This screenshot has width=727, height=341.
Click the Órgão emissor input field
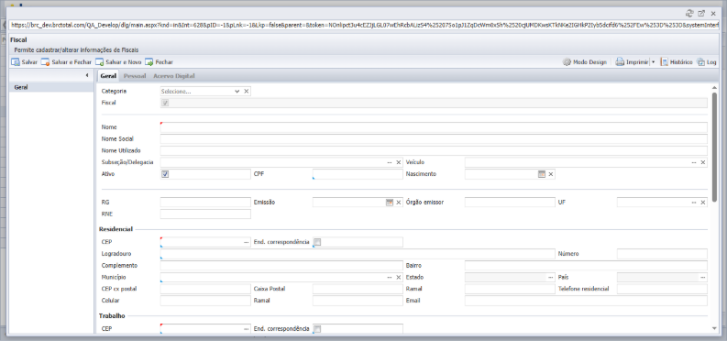point(510,203)
